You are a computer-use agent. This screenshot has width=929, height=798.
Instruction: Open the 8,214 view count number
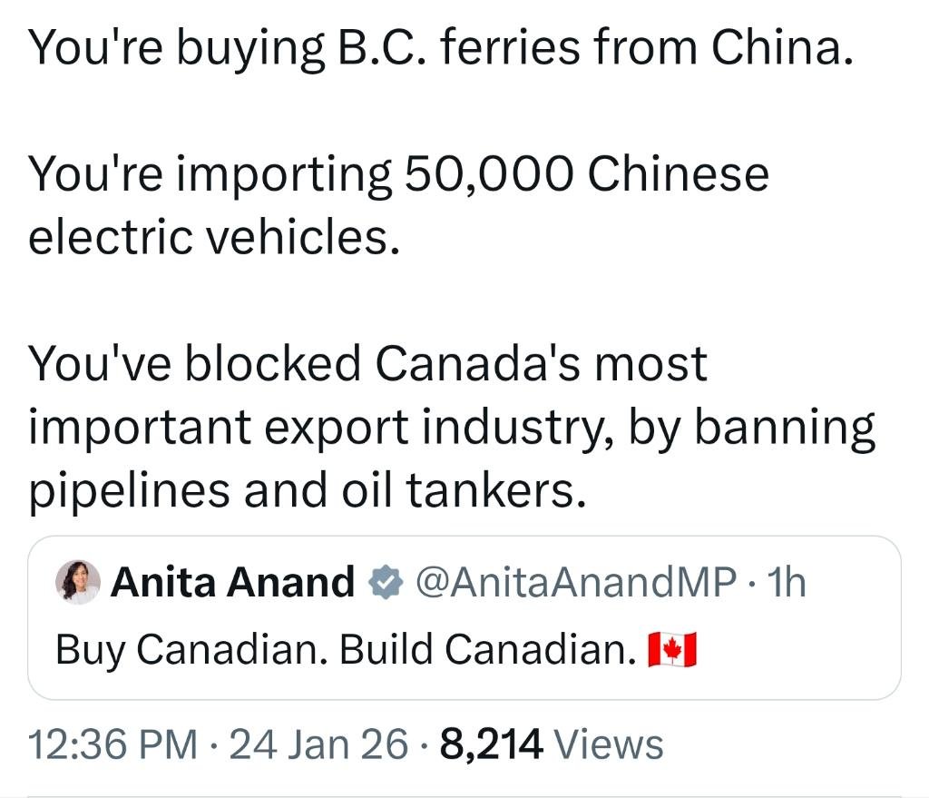click(x=491, y=745)
